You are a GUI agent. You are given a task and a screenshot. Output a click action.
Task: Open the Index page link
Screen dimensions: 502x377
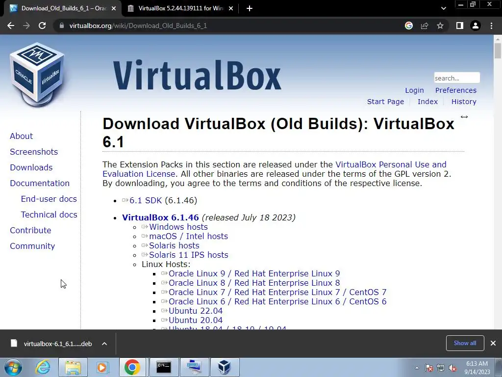[427, 102]
